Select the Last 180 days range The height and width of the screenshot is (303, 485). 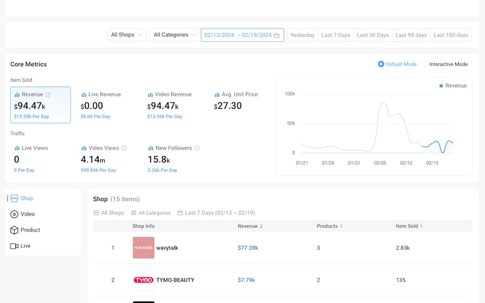(x=450, y=35)
